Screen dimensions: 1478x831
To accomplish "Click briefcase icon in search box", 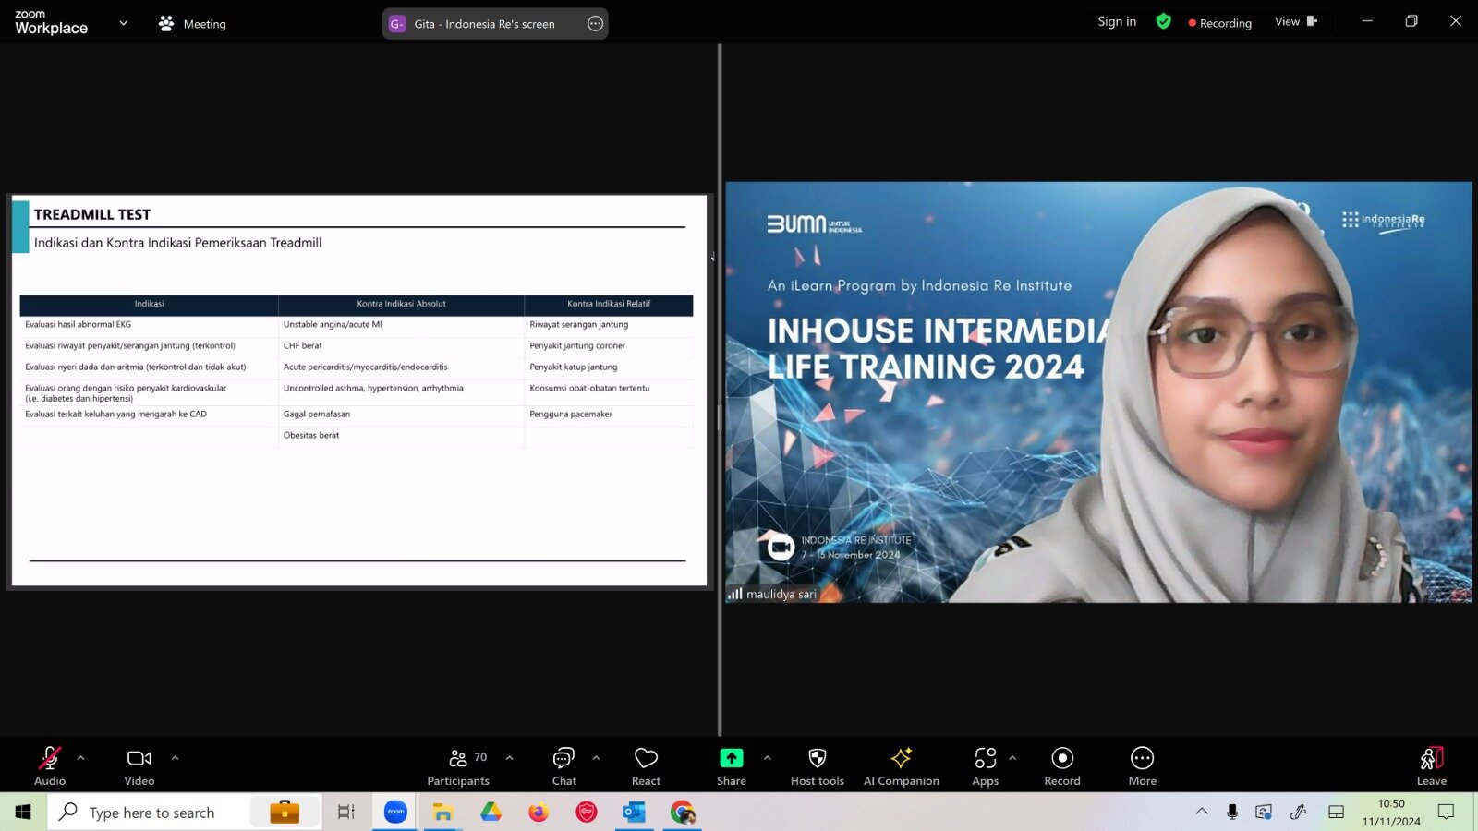I will (285, 813).
